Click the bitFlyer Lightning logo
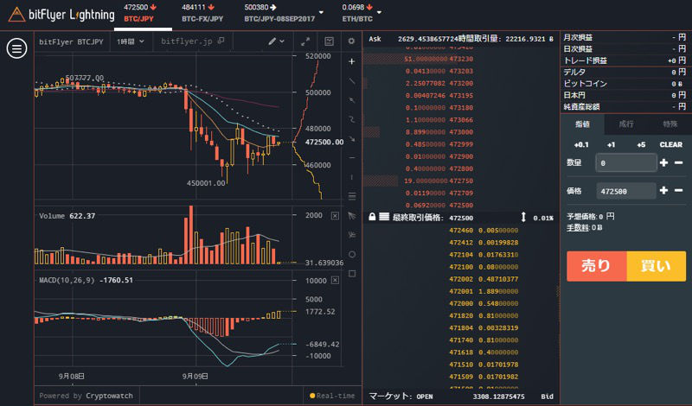Image resolution: width=692 pixels, height=406 pixels. 61,15
